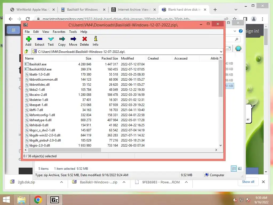This screenshot has height=205, width=273.
Task: Open options for 2gb.dsk.zip download
Action: coord(62,182)
